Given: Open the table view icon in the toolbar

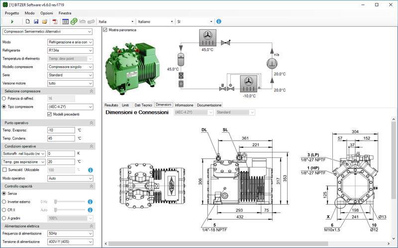Looking at the screenshot, I should [65, 21].
